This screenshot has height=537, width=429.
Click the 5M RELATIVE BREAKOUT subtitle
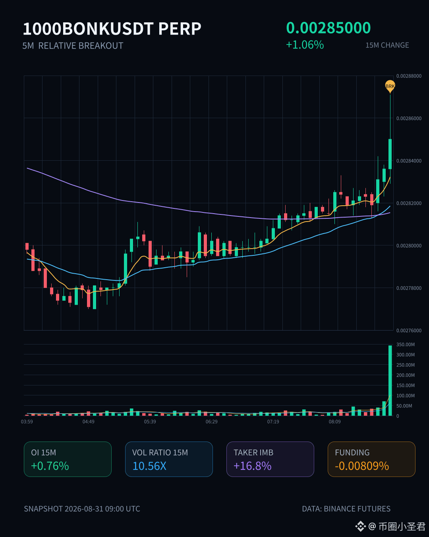click(x=73, y=46)
